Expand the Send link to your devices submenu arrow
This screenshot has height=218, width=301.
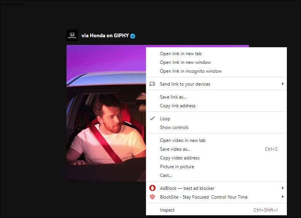click(283, 84)
